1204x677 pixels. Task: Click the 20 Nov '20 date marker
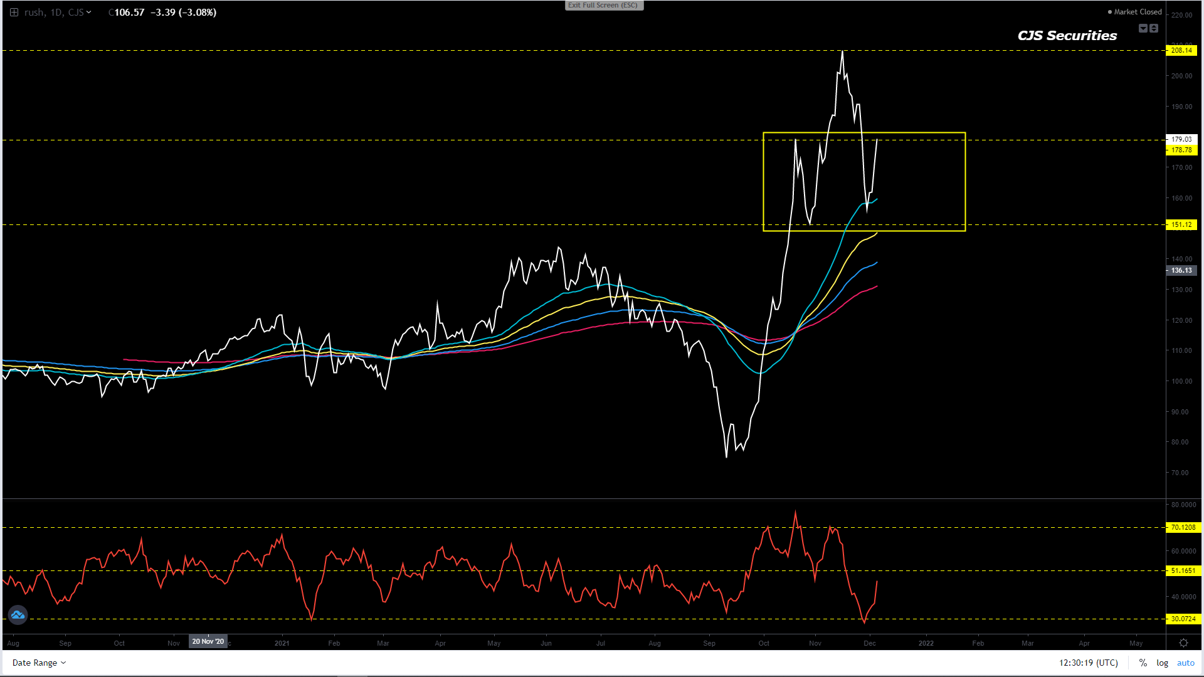[x=208, y=641]
